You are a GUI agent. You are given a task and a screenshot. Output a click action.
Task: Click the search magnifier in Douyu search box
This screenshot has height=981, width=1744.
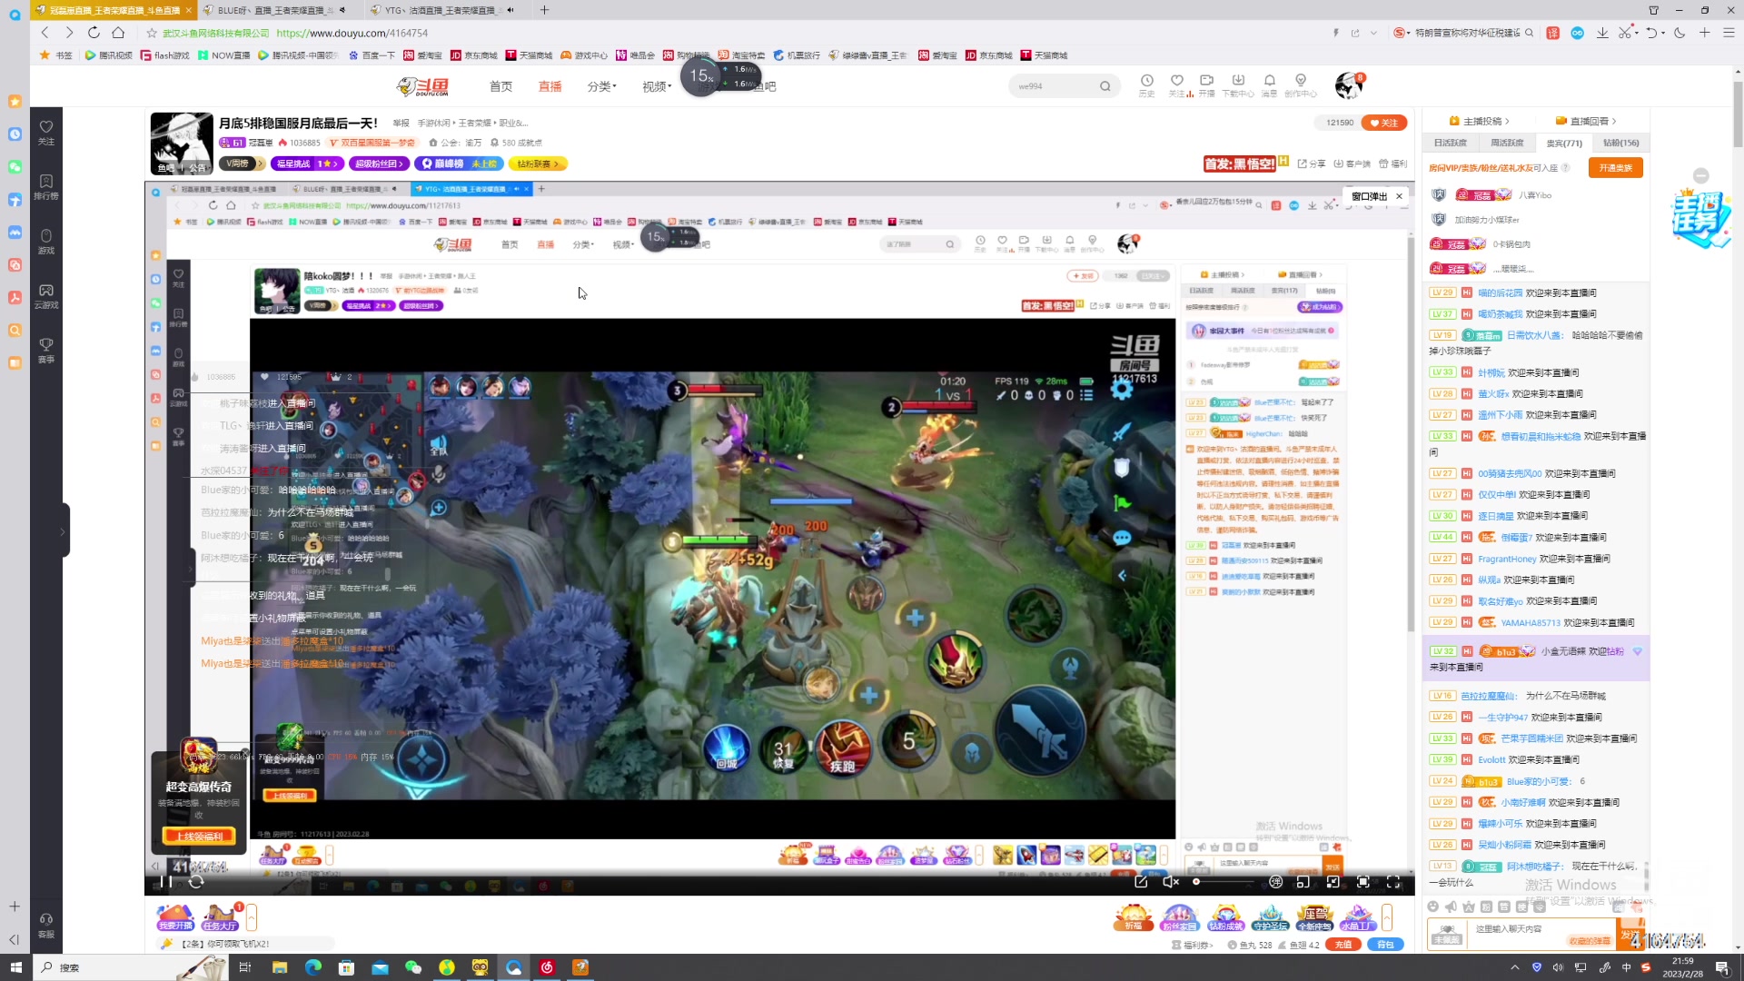[x=1105, y=86]
